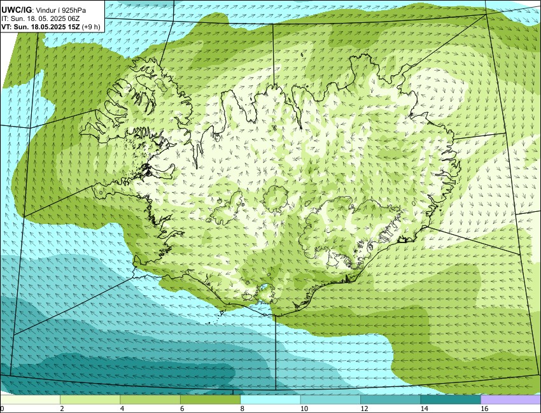Click the 0–2 wind speed legend swatch

30,400
